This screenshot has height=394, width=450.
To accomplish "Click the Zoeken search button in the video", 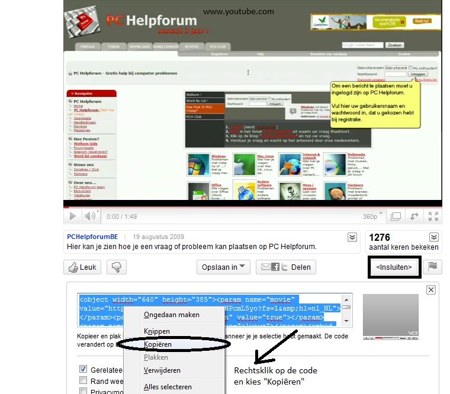I will [394, 45].
